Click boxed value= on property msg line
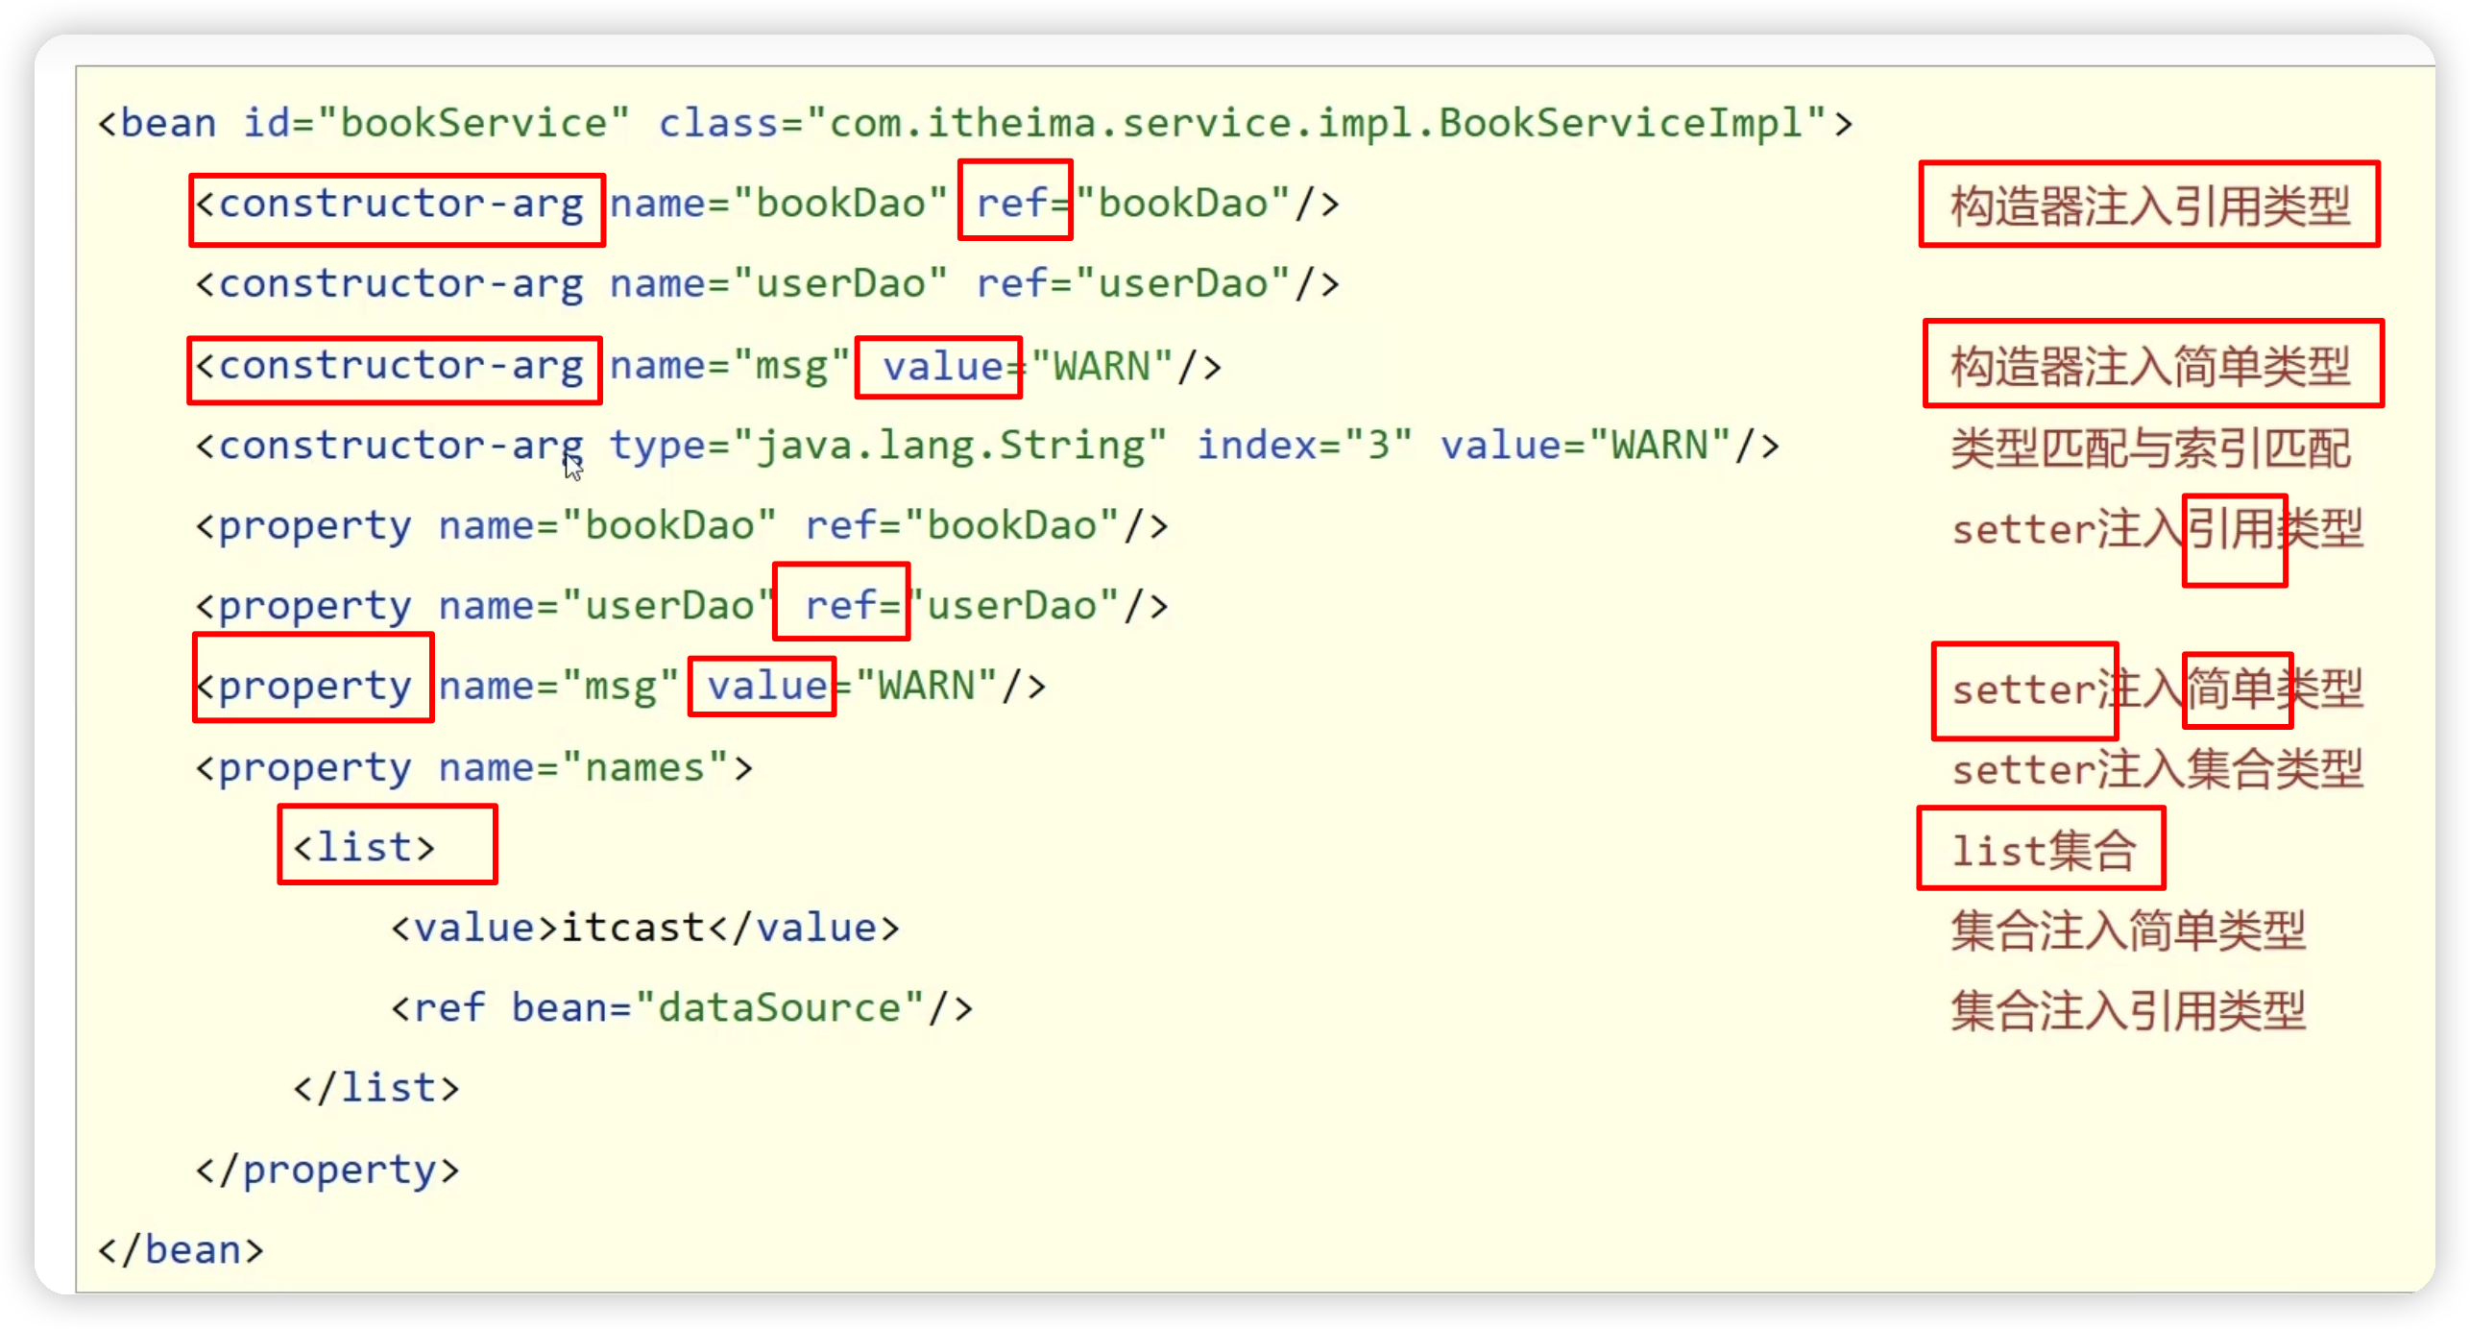The image size is (2470, 1329). coord(762,687)
